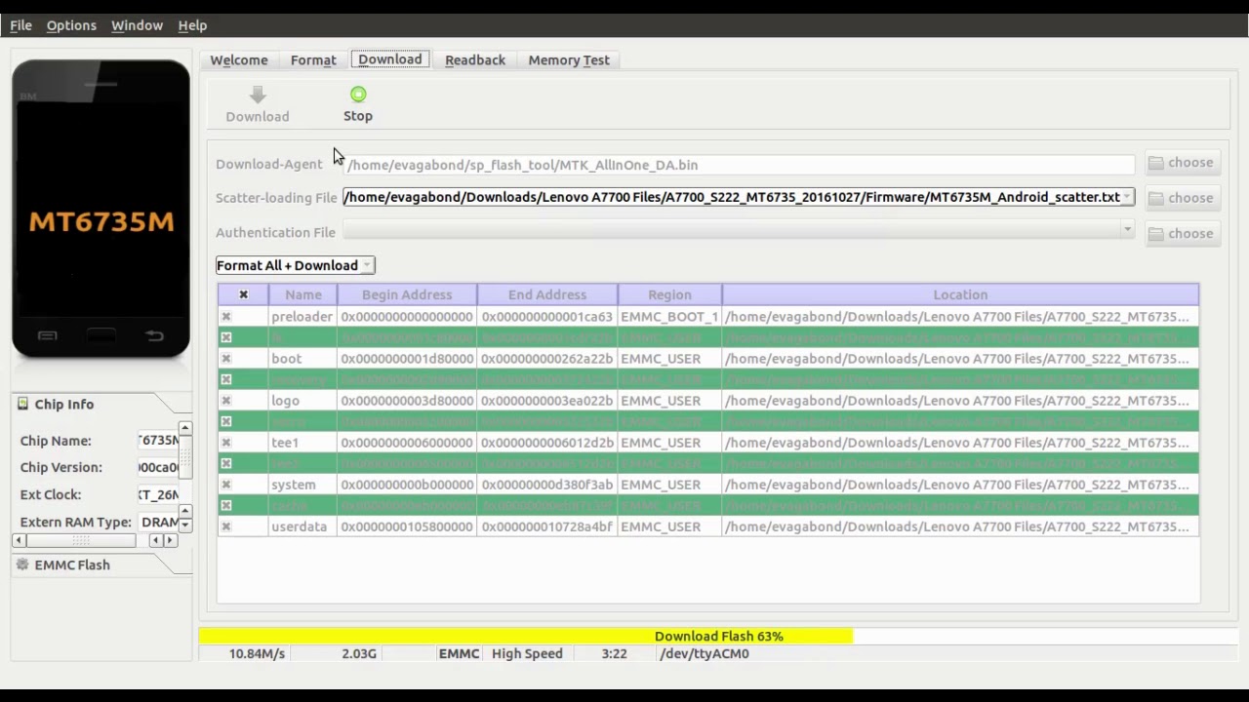Open the Format All + Download dropdown
The height and width of the screenshot is (702, 1249).
click(295, 265)
